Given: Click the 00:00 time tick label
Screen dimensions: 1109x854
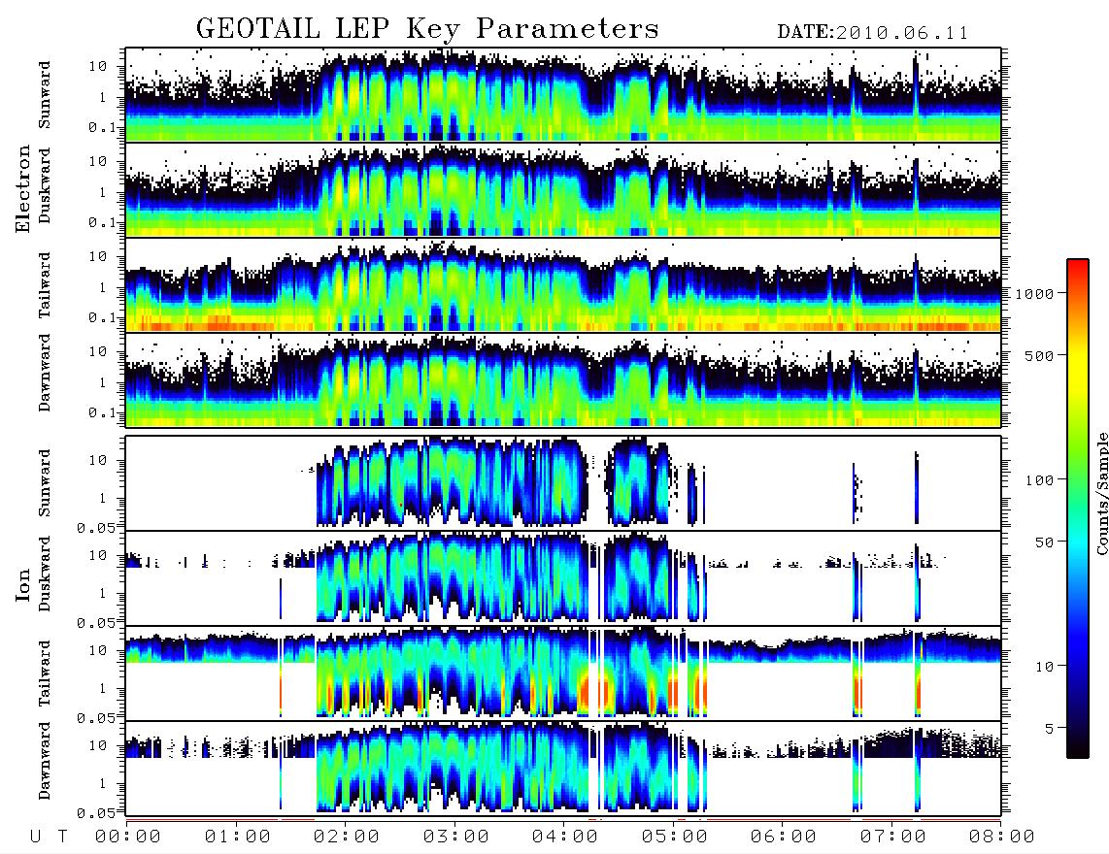Looking at the screenshot, I should (127, 837).
